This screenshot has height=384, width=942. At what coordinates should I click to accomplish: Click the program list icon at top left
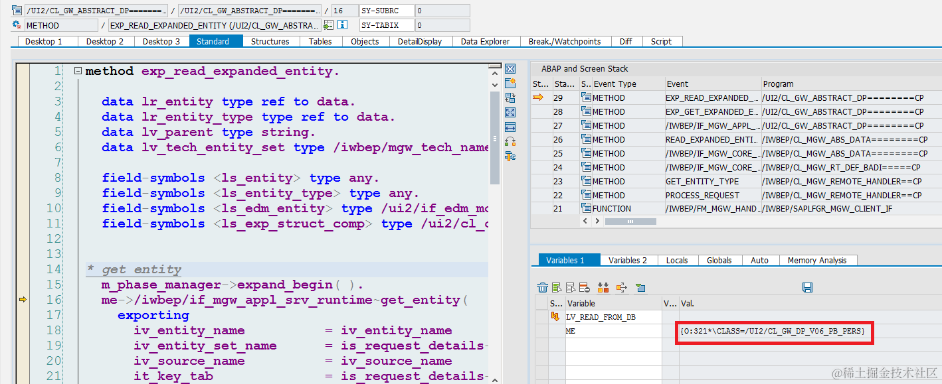(x=17, y=11)
